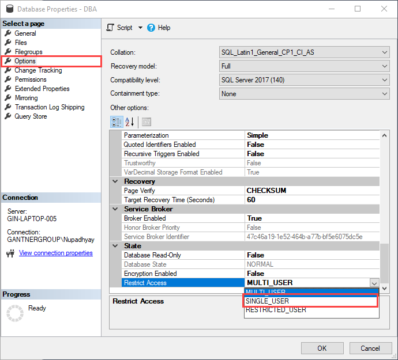Open the Compatibility level dropdown
The height and width of the screenshot is (360, 398).
click(305, 80)
